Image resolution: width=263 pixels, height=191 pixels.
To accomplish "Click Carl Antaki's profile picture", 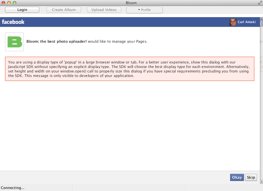I will (x=233, y=22).
